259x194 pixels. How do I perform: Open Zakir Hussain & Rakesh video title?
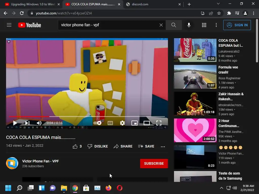231,96
